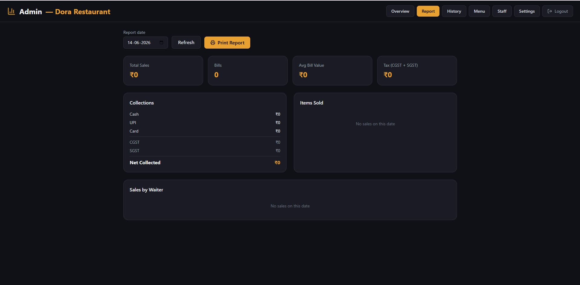580x285 pixels.
Task: Go to the Menu tab
Action: click(479, 11)
